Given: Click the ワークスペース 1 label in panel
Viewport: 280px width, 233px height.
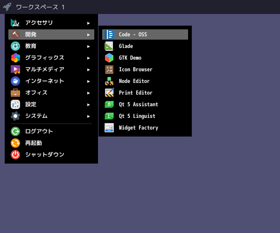Looking at the screenshot, I should [x=40, y=7].
